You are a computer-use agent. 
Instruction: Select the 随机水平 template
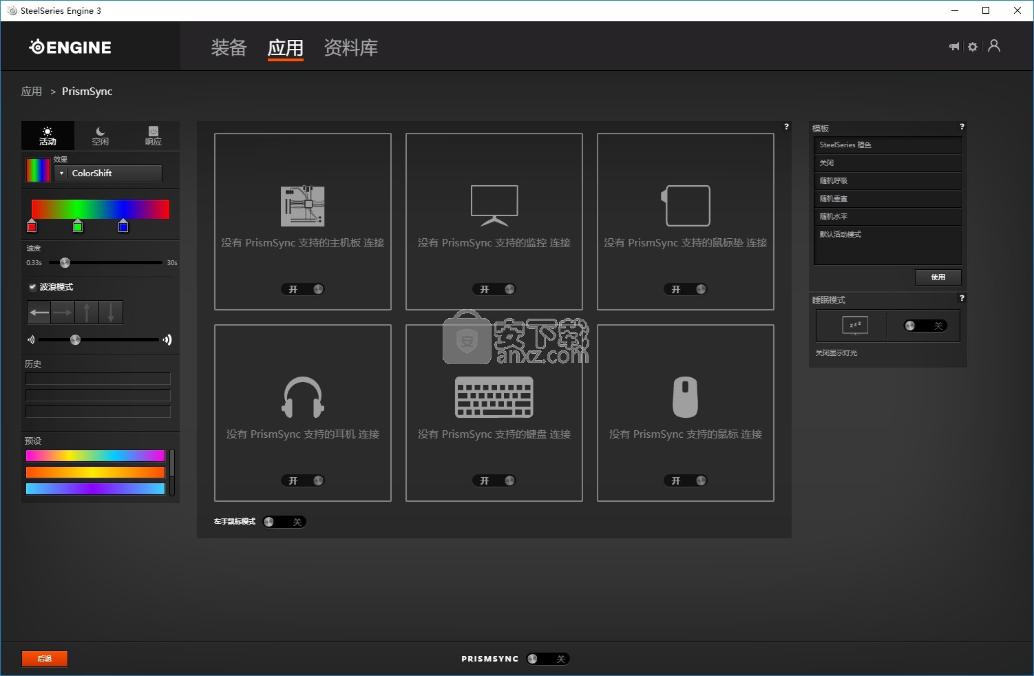888,216
